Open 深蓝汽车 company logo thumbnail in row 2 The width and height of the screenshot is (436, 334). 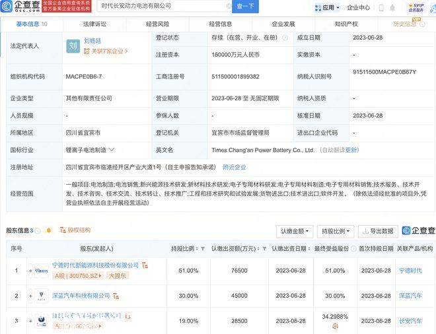point(41,296)
